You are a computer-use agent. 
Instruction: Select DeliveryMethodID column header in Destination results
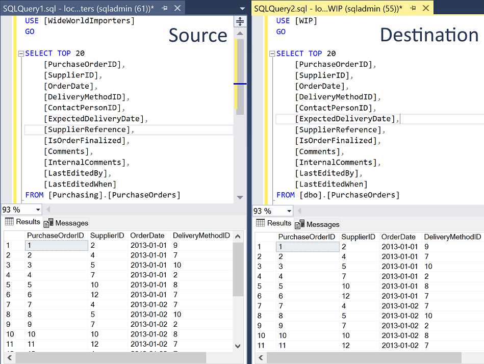tap(452, 237)
